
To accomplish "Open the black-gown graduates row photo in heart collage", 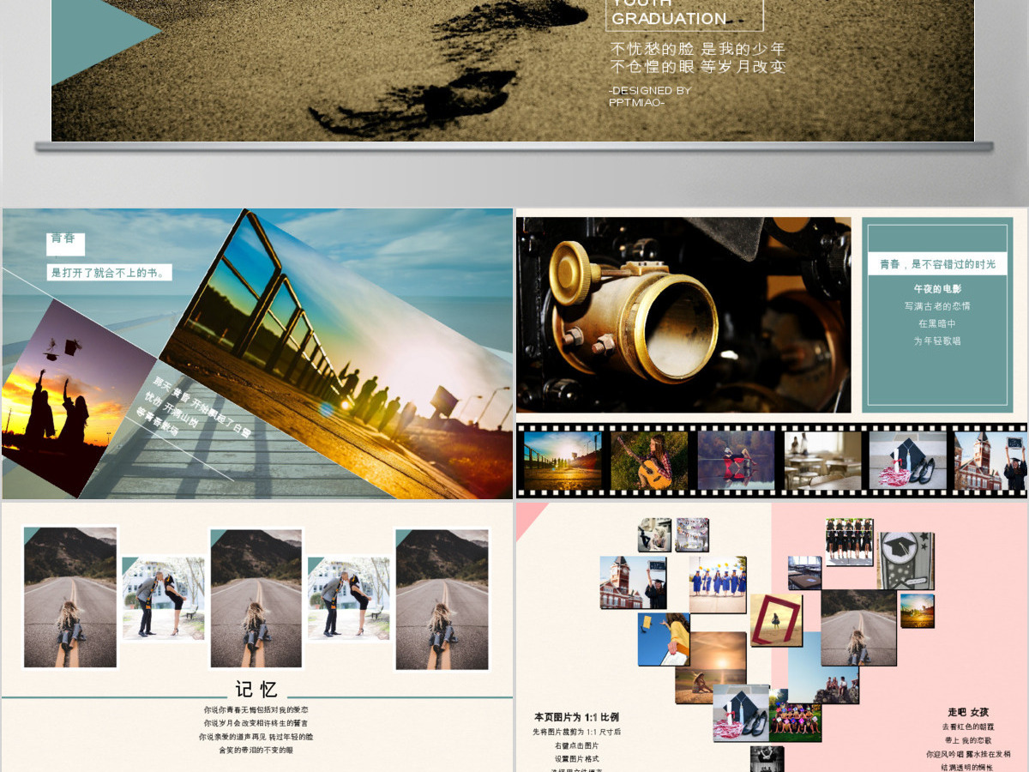I will point(849,541).
